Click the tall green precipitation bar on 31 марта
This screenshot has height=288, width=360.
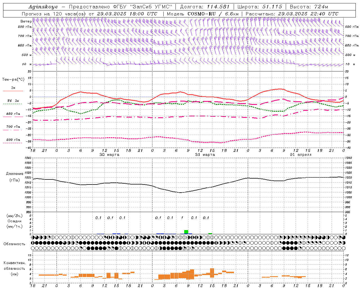[186, 232]
